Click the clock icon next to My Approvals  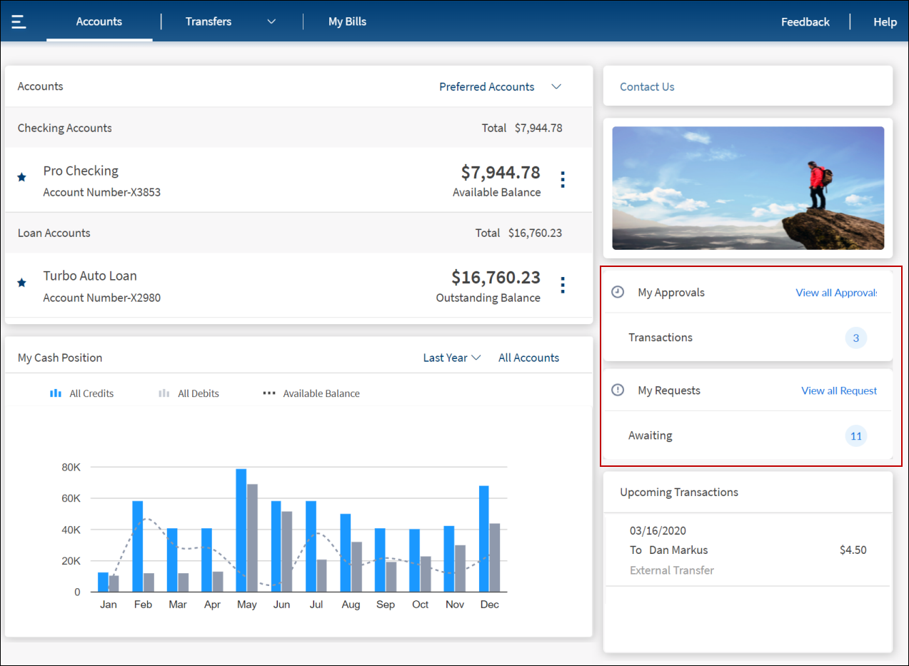pyautogui.click(x=618, y=292)
